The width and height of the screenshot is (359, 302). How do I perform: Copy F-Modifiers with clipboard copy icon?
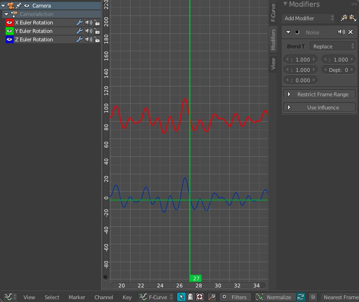[344, 18]
